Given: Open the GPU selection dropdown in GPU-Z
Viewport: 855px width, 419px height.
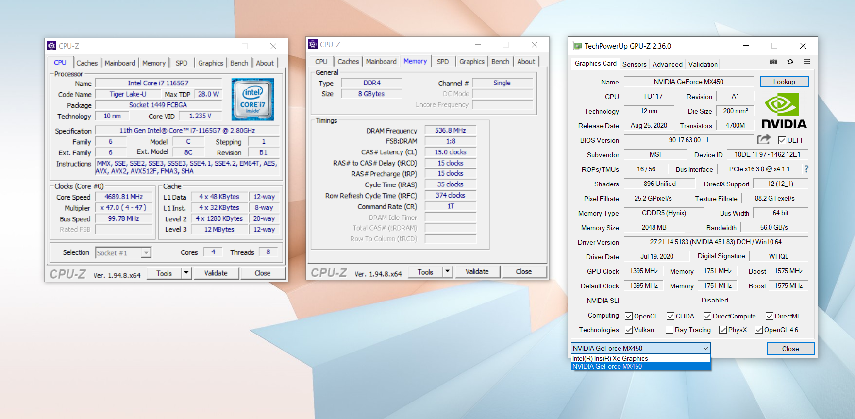Looking at the screenshot, I should pos(640,348).
